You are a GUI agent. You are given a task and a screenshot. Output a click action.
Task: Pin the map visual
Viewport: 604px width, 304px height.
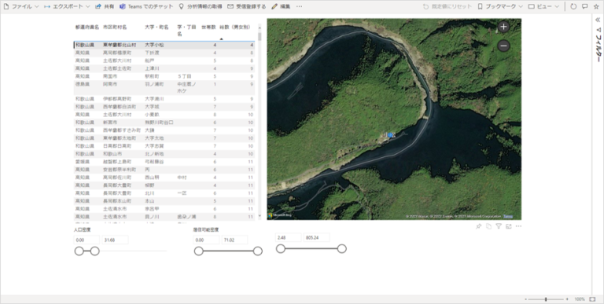(x=478, y=226)
